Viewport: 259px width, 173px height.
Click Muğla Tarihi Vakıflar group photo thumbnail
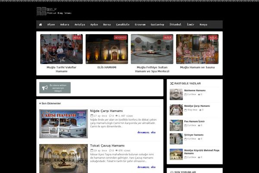61,49
